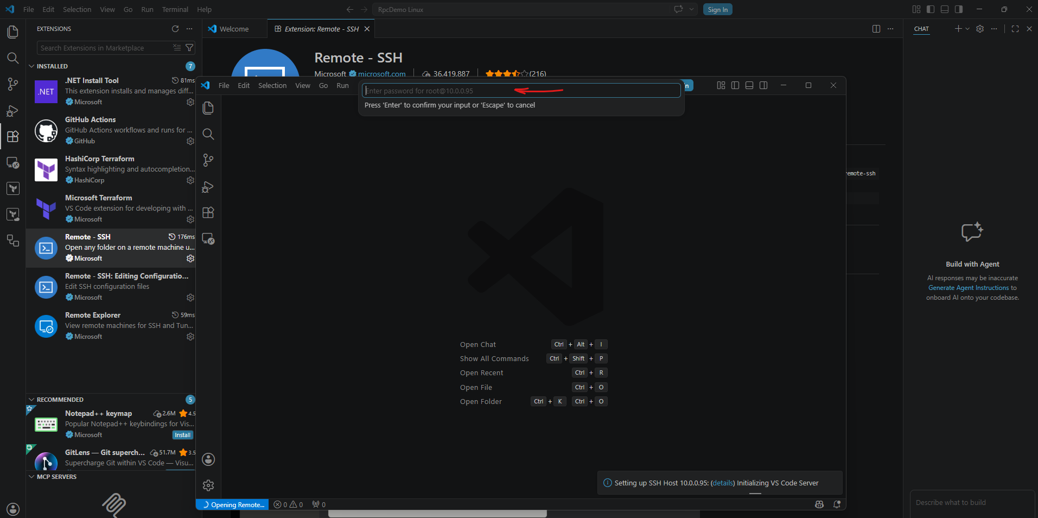Open Manage gear in front SSH window
Image resolution: width=1038 pixels, height=518 pixels.
(208, 485)
